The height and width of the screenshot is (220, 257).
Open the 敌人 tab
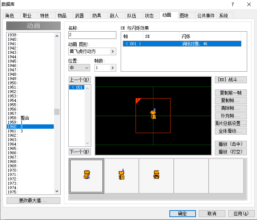tap(116, 16)
